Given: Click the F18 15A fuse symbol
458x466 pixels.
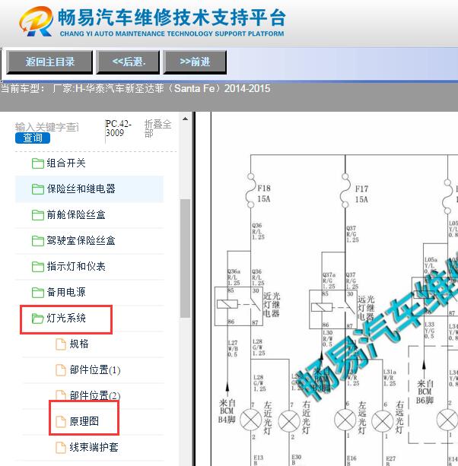Looking at the screenshot, I should [x=251, y=191].
